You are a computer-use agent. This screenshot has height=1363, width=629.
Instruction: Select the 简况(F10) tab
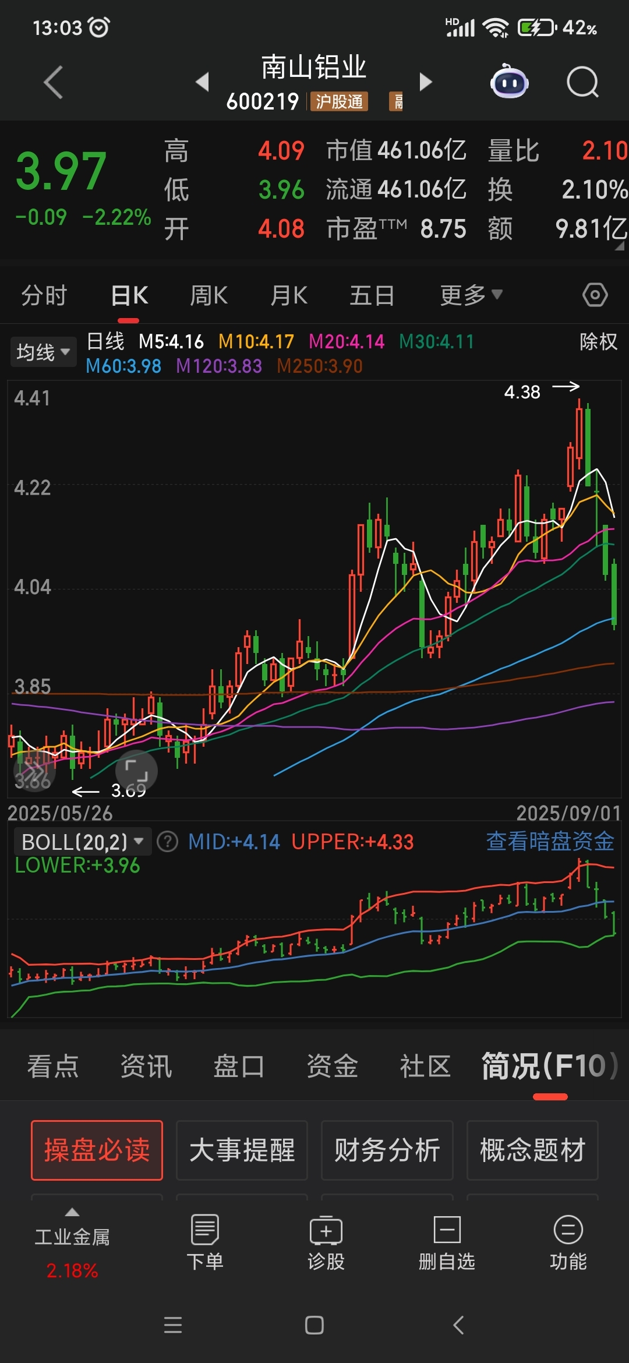(x=550, y=1066)
